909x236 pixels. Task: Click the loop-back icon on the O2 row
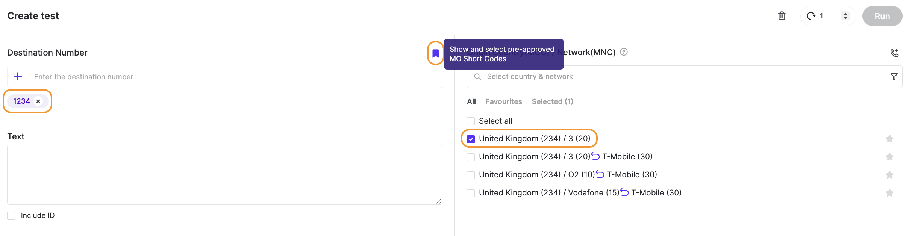pos(600,174)
